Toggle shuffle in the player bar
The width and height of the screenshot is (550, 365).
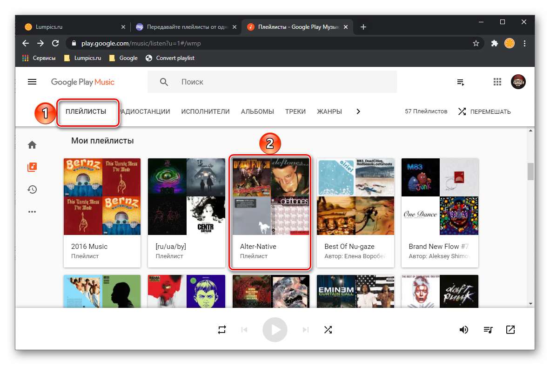click(328, 330)
